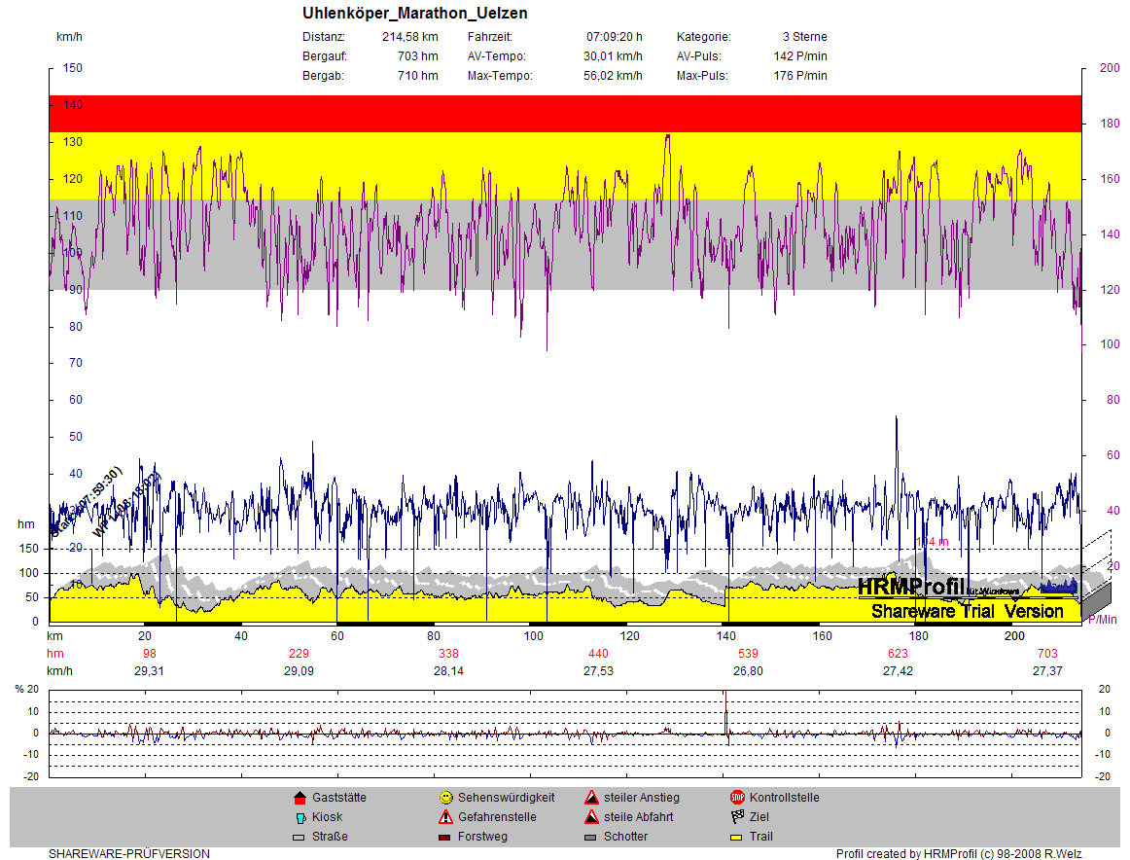Viewport: 1130px width, 860px height.
Task: Click the white Straße legend swatch
Action: pos(300,837)
